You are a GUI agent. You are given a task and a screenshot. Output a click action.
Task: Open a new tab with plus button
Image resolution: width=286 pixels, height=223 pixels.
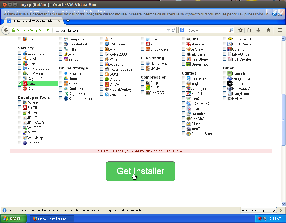click(68, 21)
